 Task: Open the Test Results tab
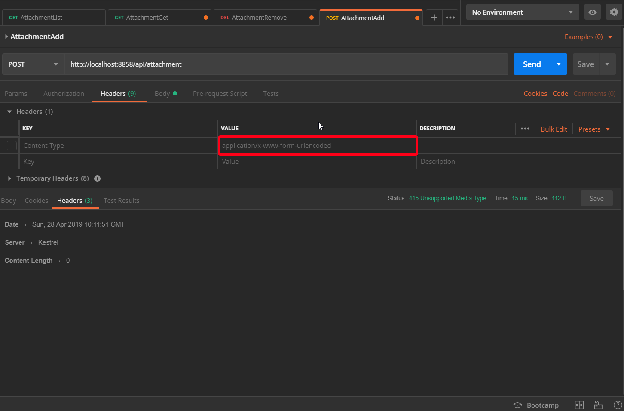tap(122, 200)
